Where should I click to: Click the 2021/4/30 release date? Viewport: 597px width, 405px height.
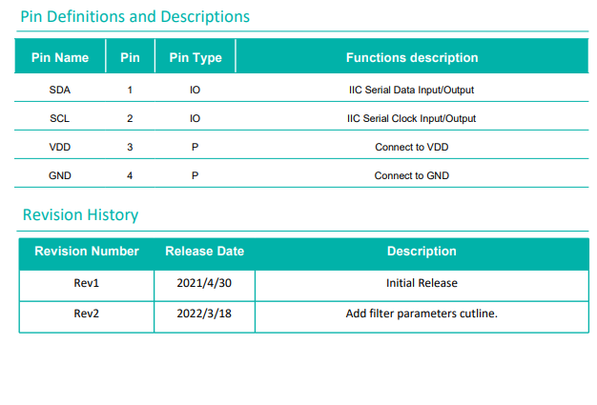pos(204,284)
